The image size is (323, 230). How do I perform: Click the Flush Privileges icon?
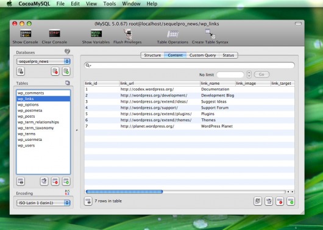128,34
